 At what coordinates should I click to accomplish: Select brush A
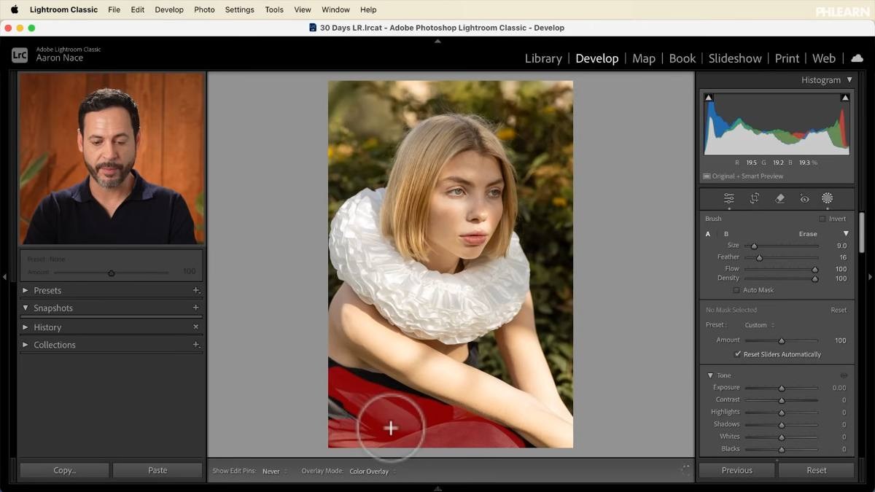click(x=707, y=234)
